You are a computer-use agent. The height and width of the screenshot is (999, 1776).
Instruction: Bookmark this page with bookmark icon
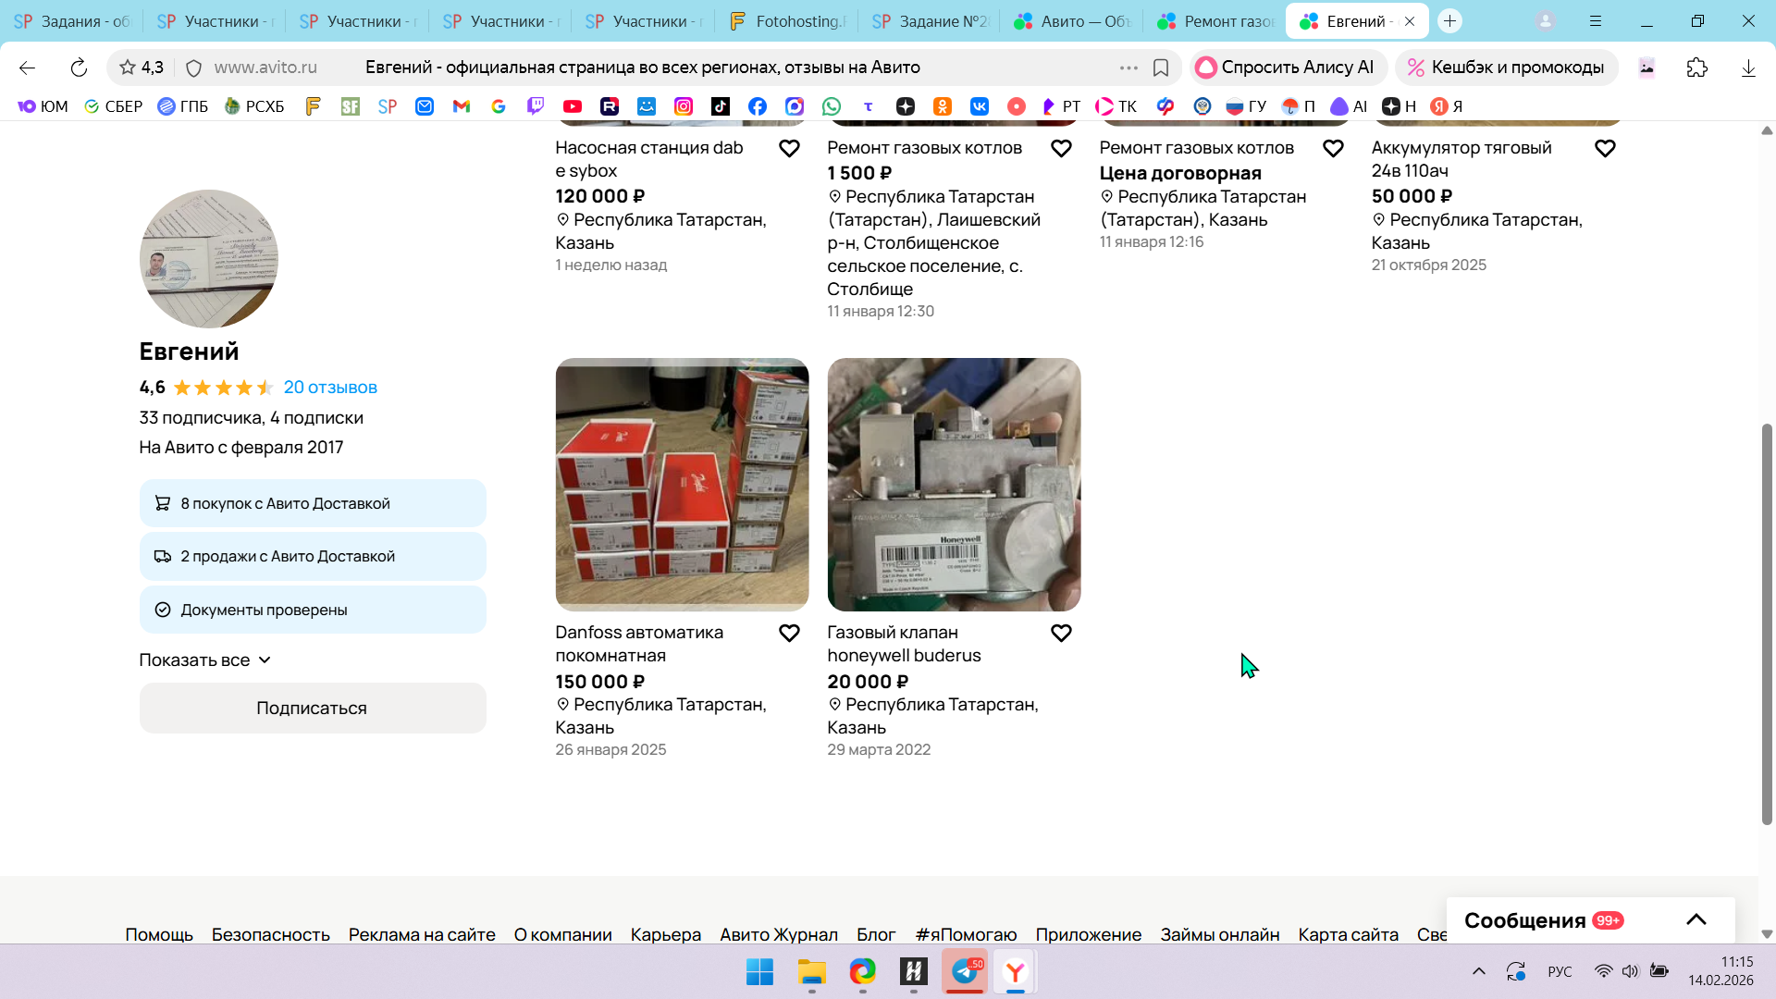(1161, 68)
